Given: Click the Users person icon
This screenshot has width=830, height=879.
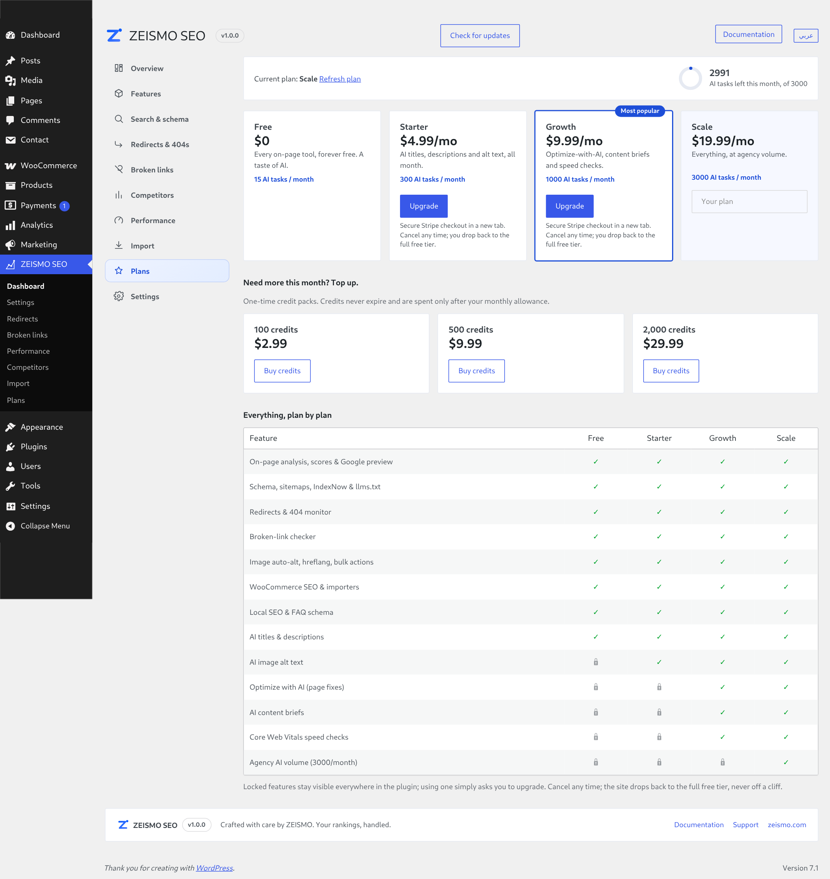Looking at the screenshot, I should point(11,466).
